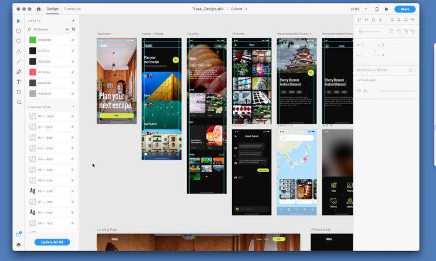Select the Polygon triangle tool
The image size is (436, 261).
tap(19, 51)
